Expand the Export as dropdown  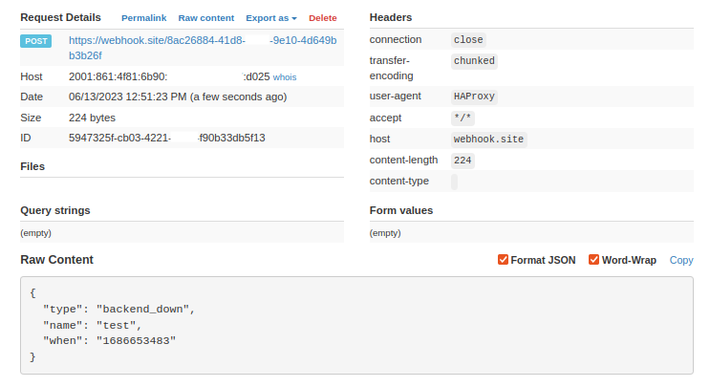pos(271,18)
